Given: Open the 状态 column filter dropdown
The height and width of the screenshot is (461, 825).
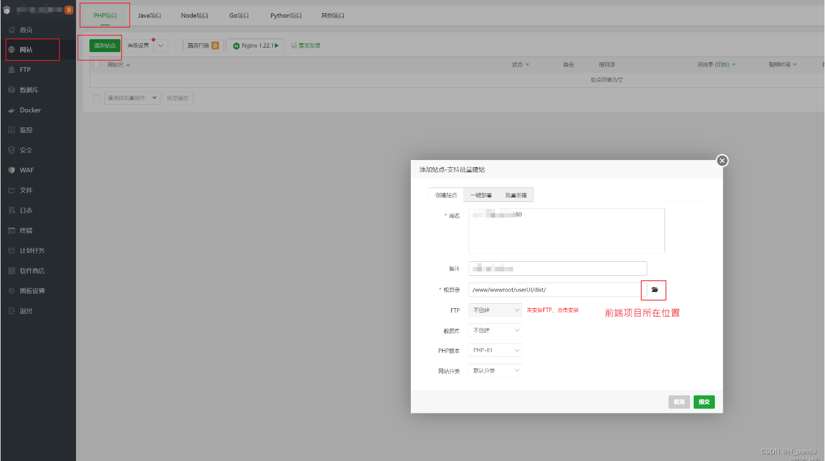Looking at the screenshot, I should pyautogui.click(x=527, y=65).
